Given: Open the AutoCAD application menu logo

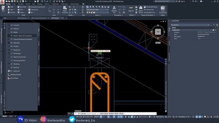Looking at the screenshot, I should pyautogui.click(x=2, y=2).
